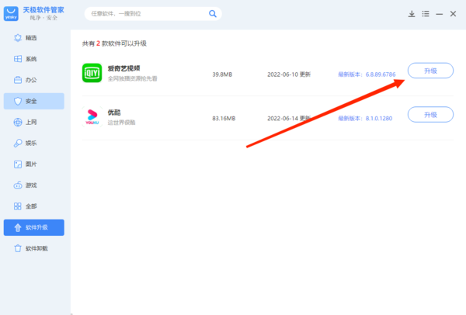
Task: Open the 精选 (Featured) category in sidebar
Action: (31, 38)
